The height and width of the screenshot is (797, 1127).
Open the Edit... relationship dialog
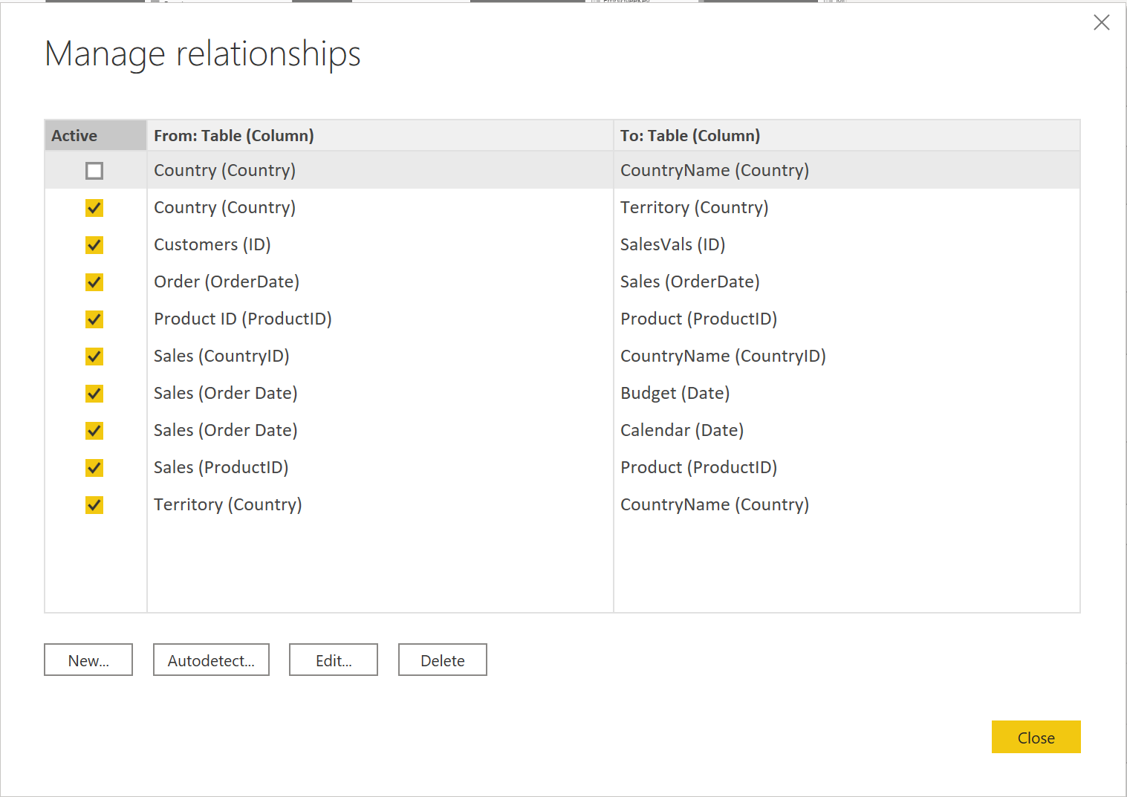334,660
